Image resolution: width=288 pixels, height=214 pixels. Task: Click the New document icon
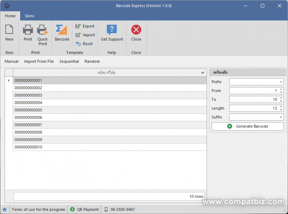(x=9, y=30)
